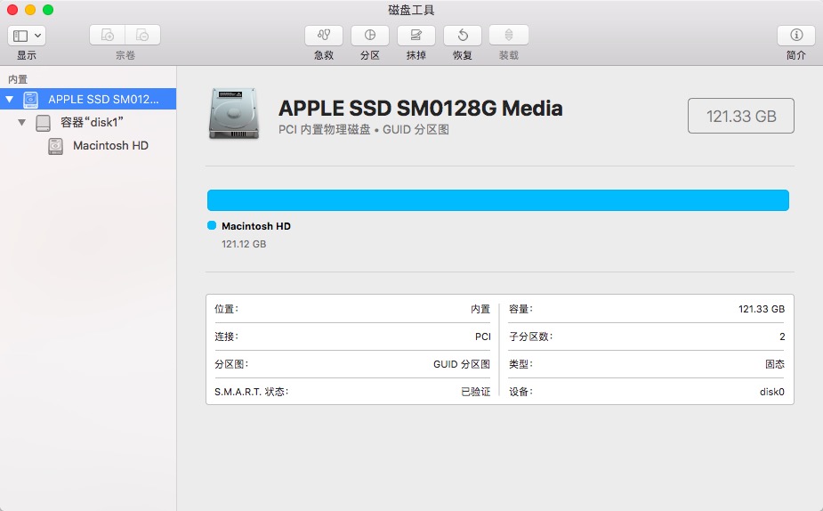The height and width of the screenshot is (511, 823).
Task: Click the green zoom window button
Action: [48, 10]
